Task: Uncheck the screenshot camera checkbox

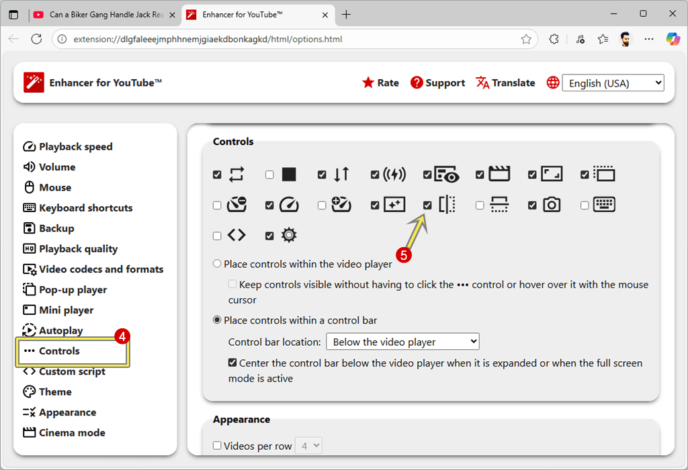Action: (532, 205)
